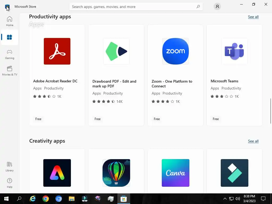Screen dimensions: 272x204
Task: Click the Creativity apps heading
Action: tap(47, 141)
